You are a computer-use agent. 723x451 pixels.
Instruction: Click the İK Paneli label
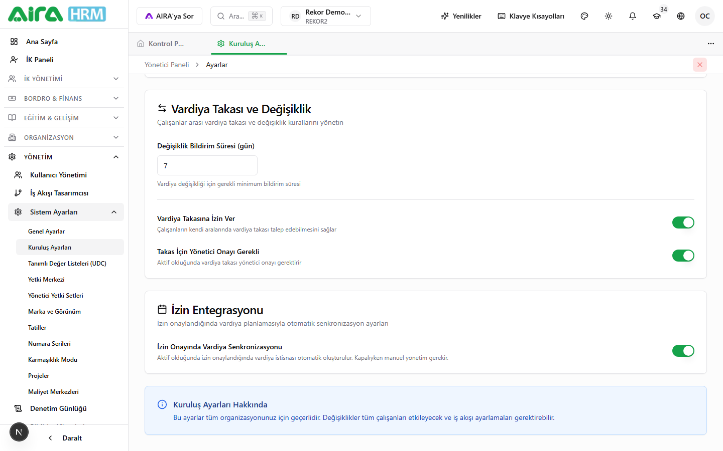pos(40,60)
